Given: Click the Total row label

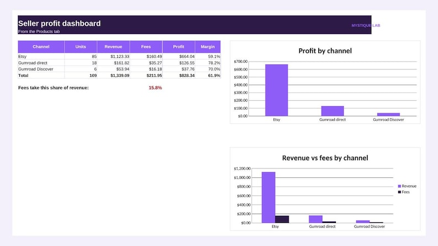Looking at the screenshot, I should pyautogui.click(x=41, y=75).
